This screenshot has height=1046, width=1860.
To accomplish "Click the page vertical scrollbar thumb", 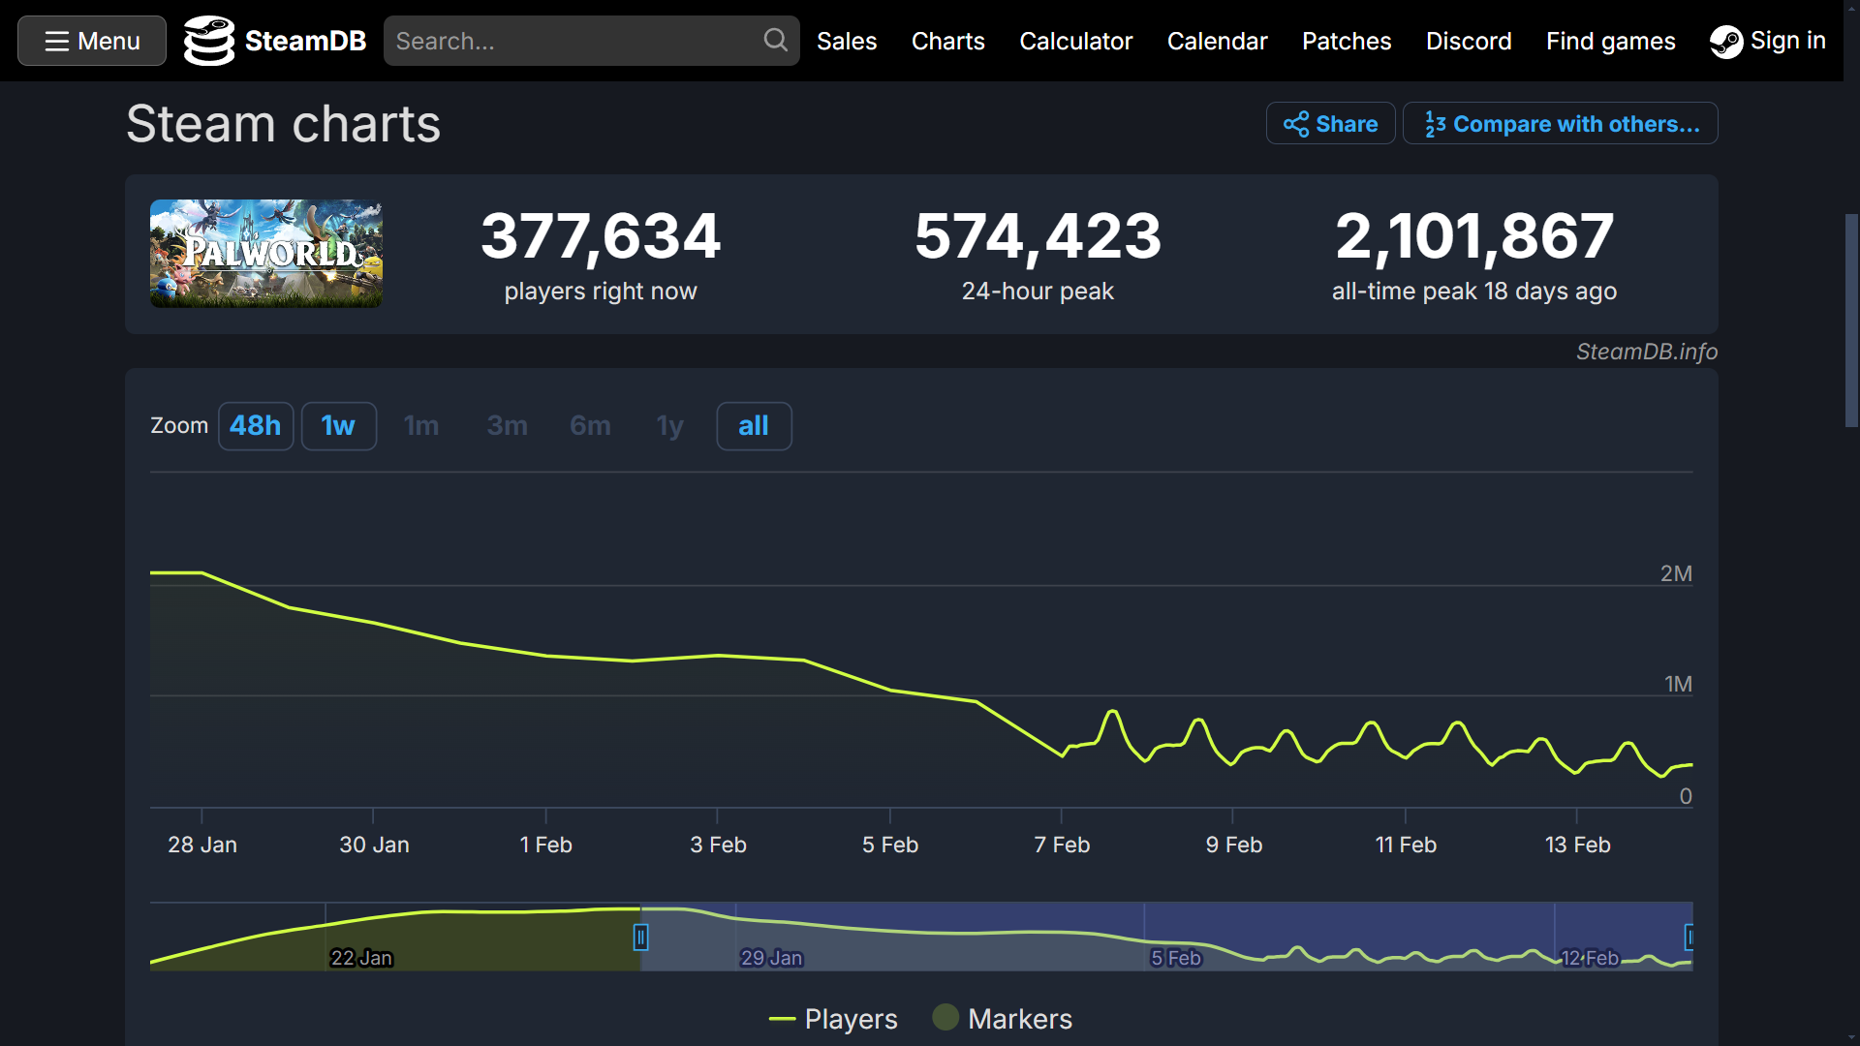I will click(x=1851, y=320).
